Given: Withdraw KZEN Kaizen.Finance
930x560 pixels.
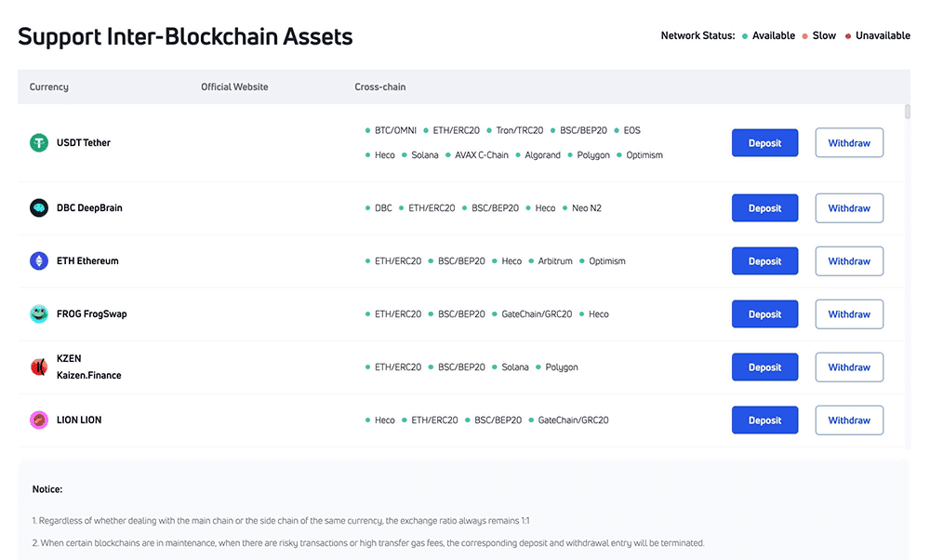Looking at the screenshot, I should tap(849, 367).
